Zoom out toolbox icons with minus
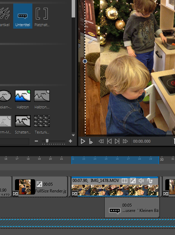The height and width of the screenshot is (235, 175). tap(36, 141)
